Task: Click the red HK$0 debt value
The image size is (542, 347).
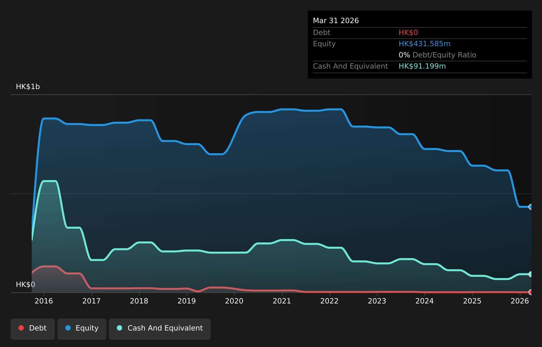Action: pyautogui.click(x=408, y=33)
